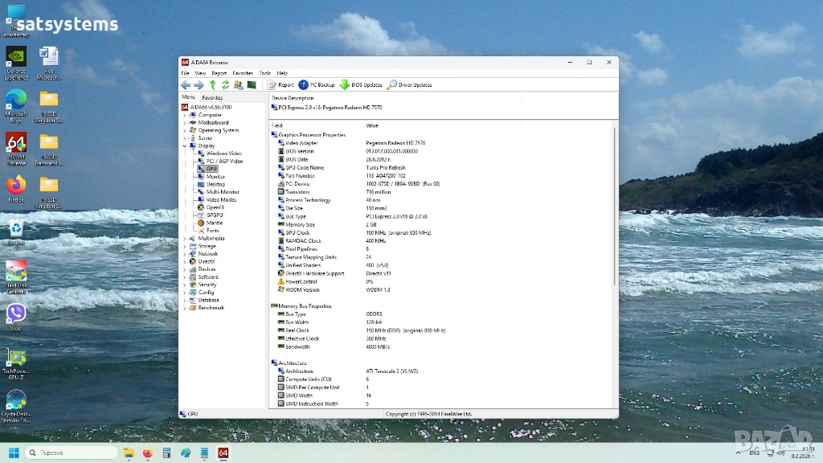Expand the Benchmark tree node
This screenshot has width=823, height=463.
[x=184, y=308]
